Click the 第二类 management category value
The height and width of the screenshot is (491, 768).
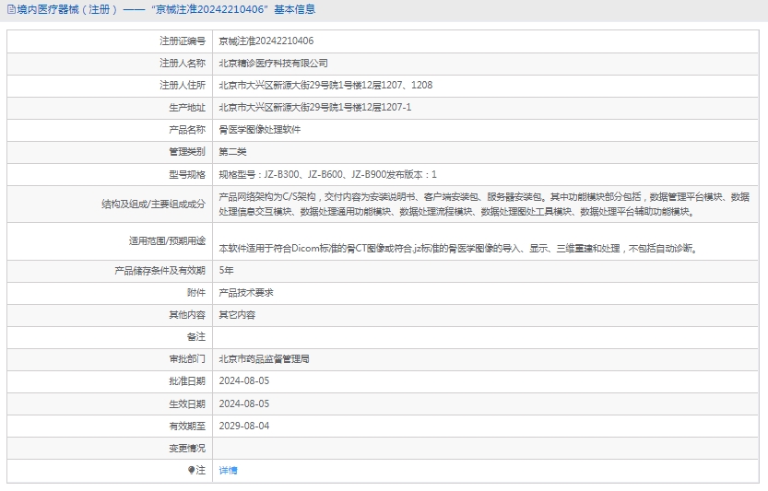(232, 152)
